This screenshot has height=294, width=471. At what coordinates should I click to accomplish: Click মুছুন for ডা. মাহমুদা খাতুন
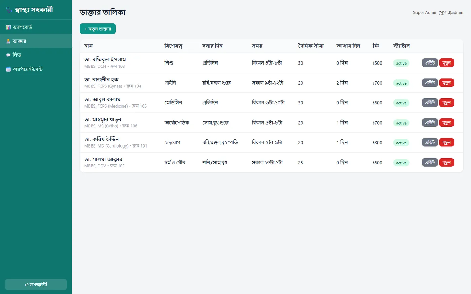pos(446,123)
